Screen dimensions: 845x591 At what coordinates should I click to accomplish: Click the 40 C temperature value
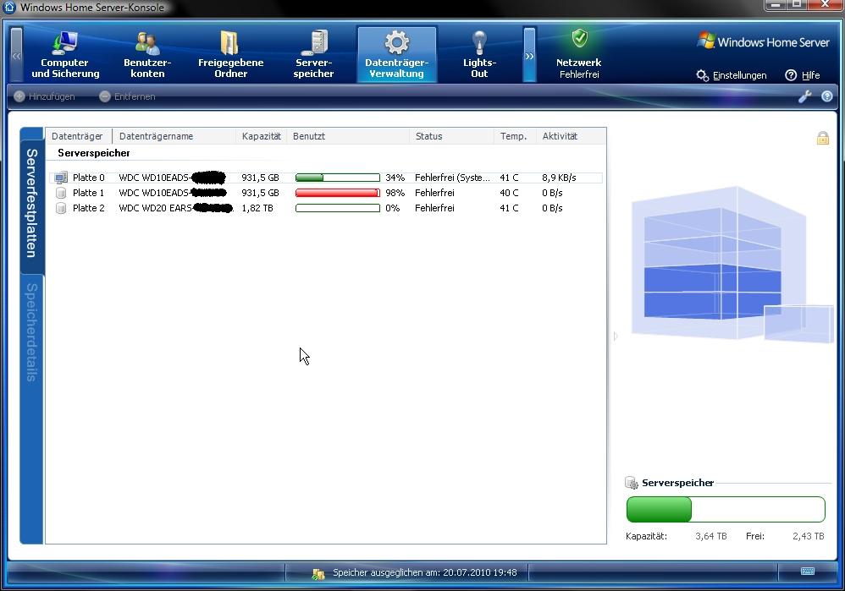(509, 193)
